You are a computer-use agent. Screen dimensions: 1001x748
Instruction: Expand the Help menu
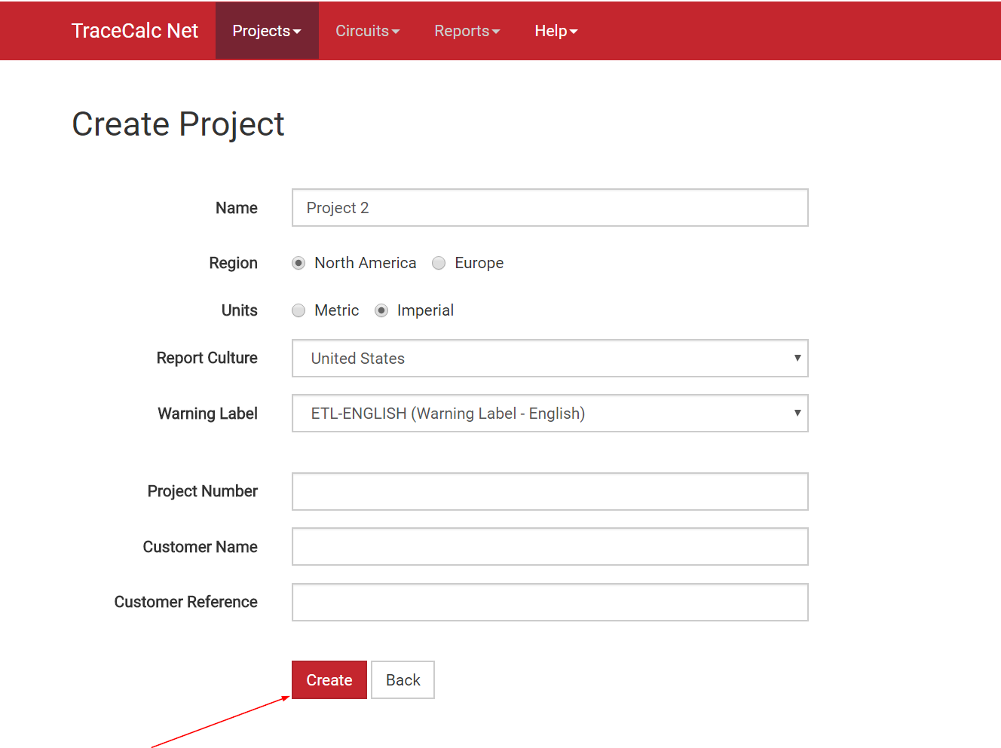point(556,31)
